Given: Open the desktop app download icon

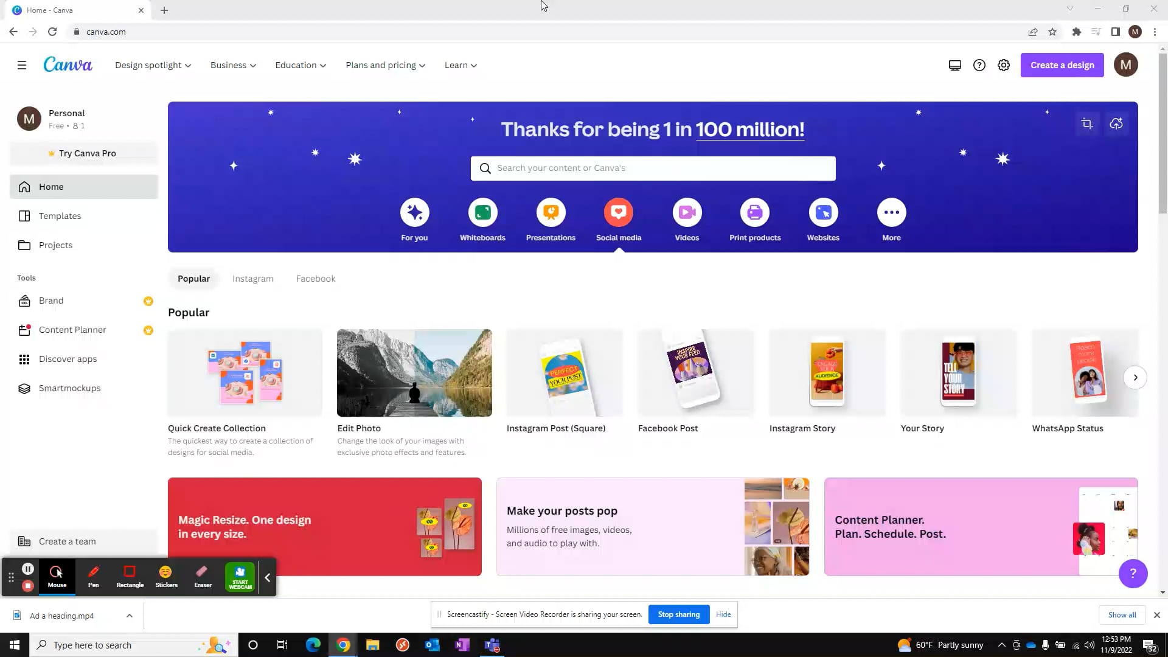Looking at the screenshot, I should click(955, 65).
